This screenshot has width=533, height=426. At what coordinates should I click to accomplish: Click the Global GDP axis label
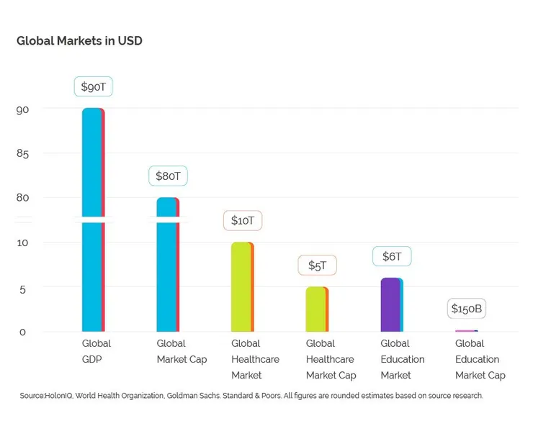(x=97, y=351)
